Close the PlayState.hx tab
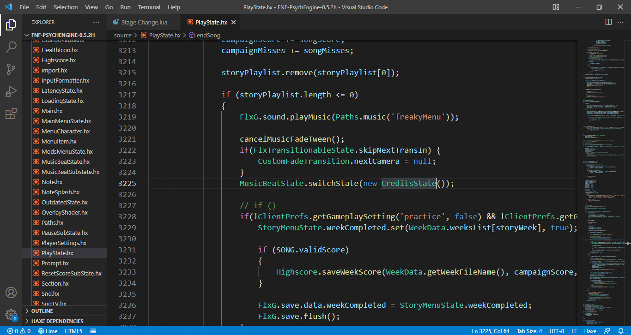 coord(233,22)
